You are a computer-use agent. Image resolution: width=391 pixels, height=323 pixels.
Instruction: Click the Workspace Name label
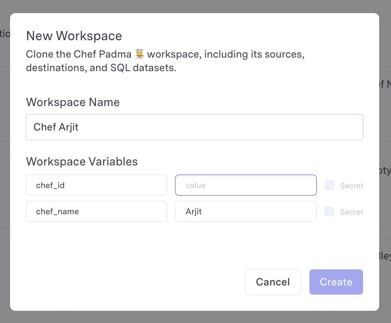[x=73, y=102]
